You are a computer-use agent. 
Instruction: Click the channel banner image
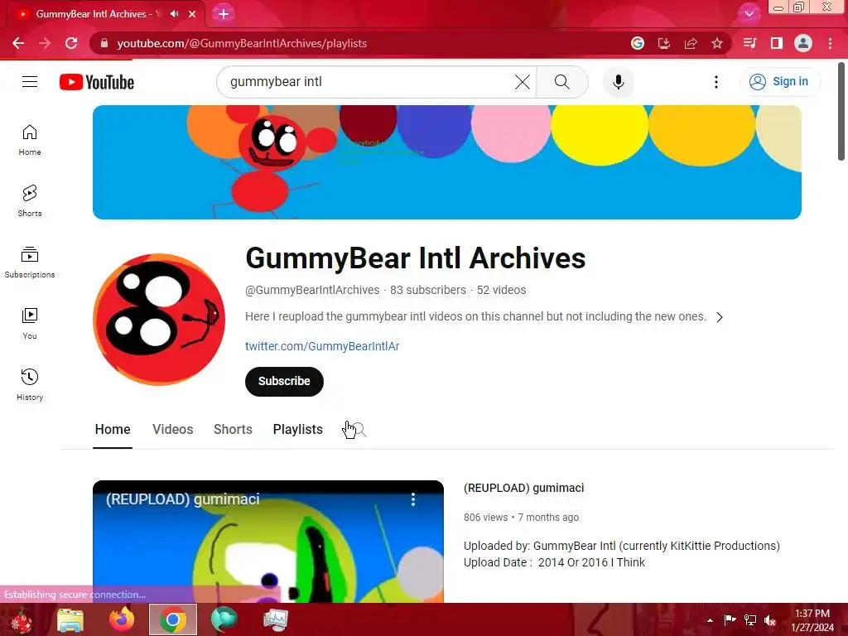point(446,162)
